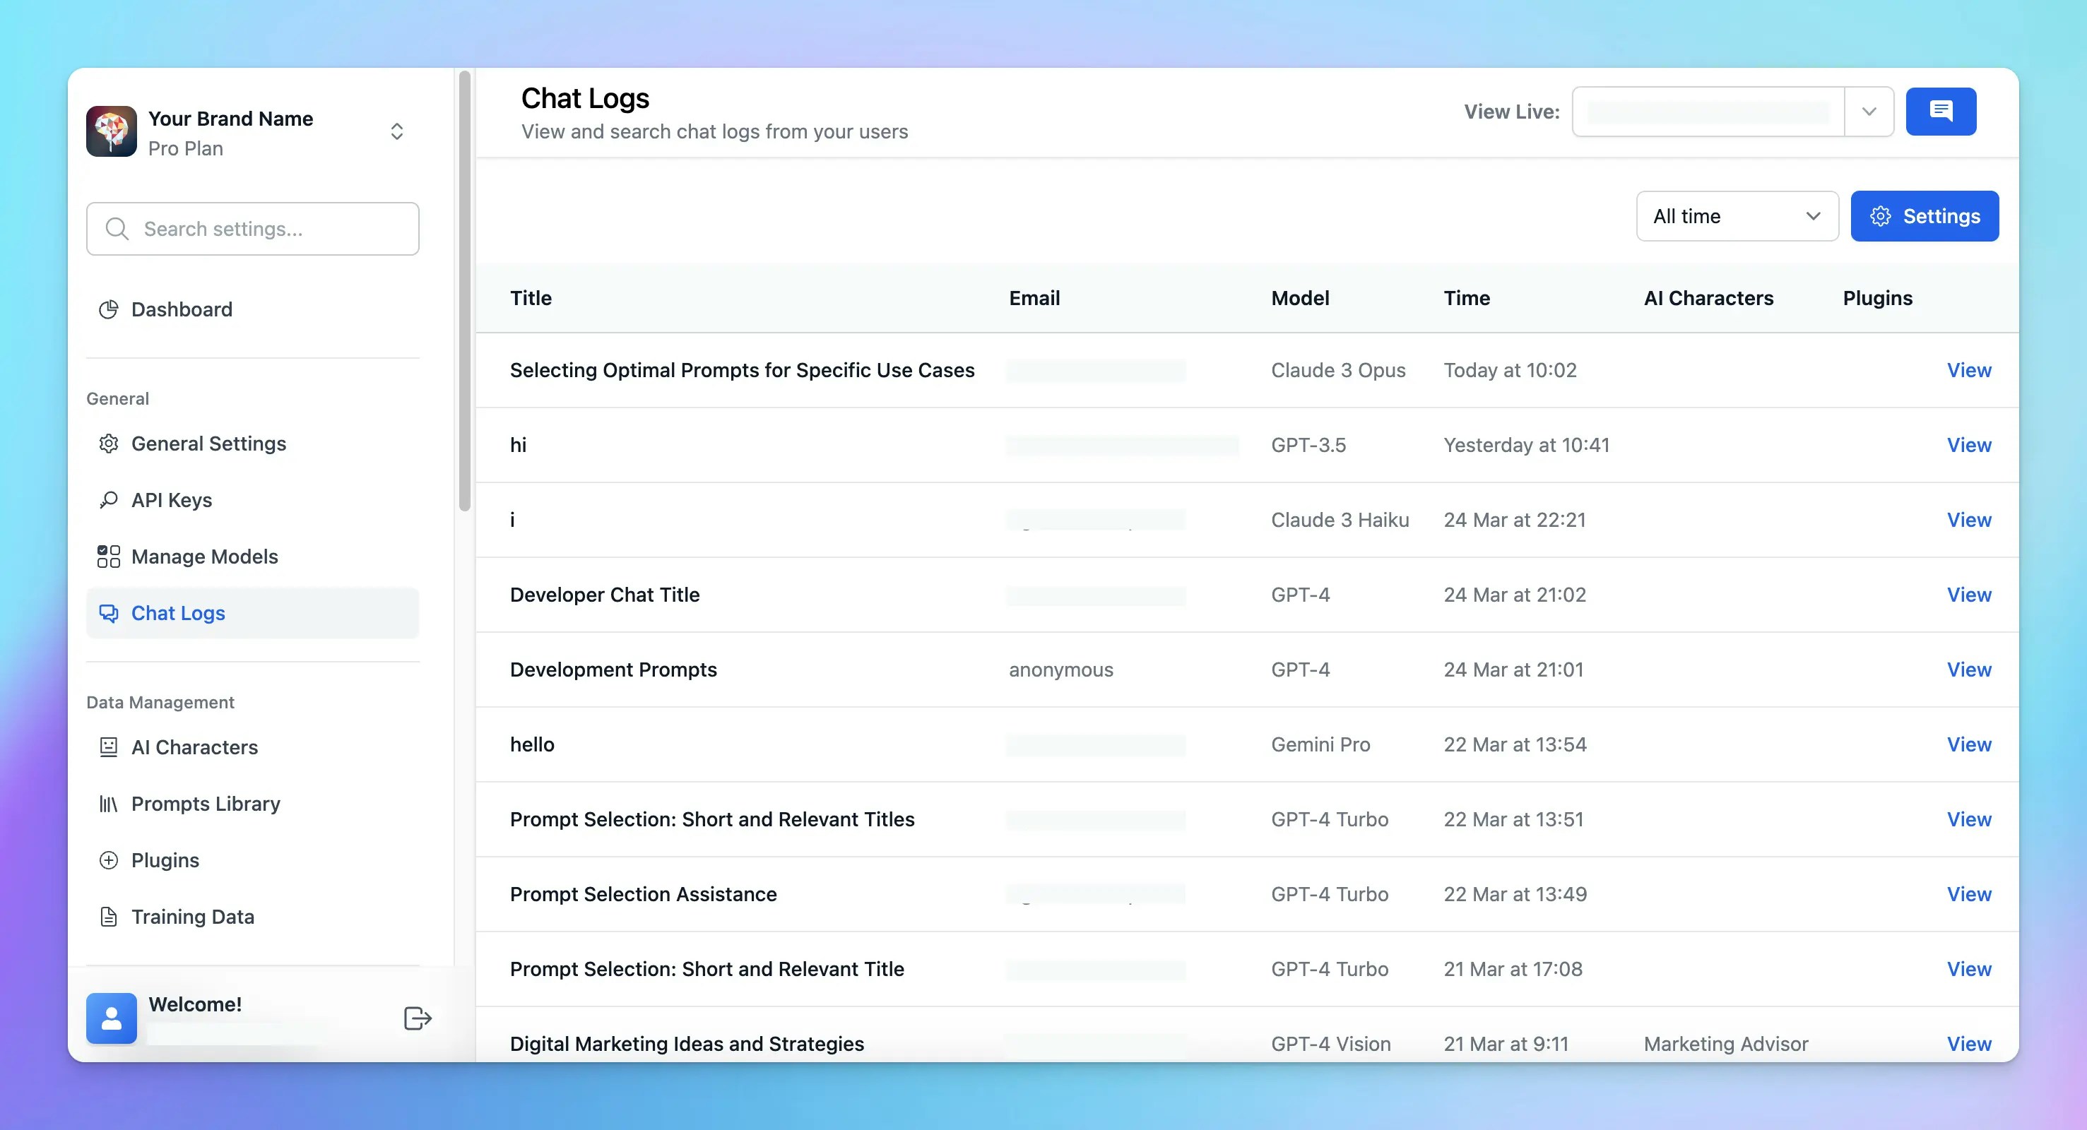Click the blue Settings button

pyautogui.click(x=1925, y=216)
